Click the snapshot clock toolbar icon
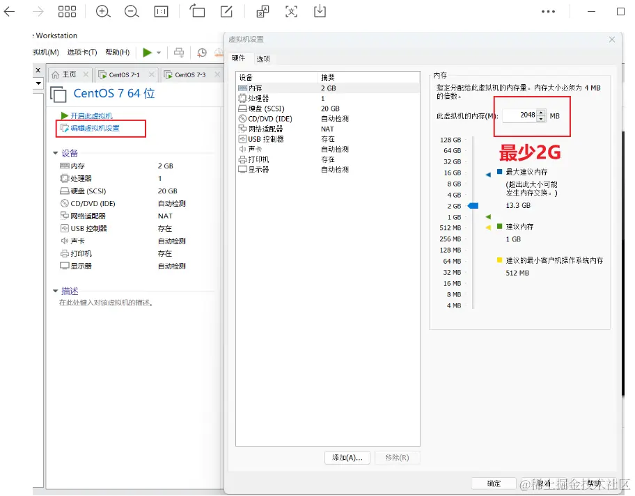Viewport: 635px width, 496px height. tap(202, 52)
